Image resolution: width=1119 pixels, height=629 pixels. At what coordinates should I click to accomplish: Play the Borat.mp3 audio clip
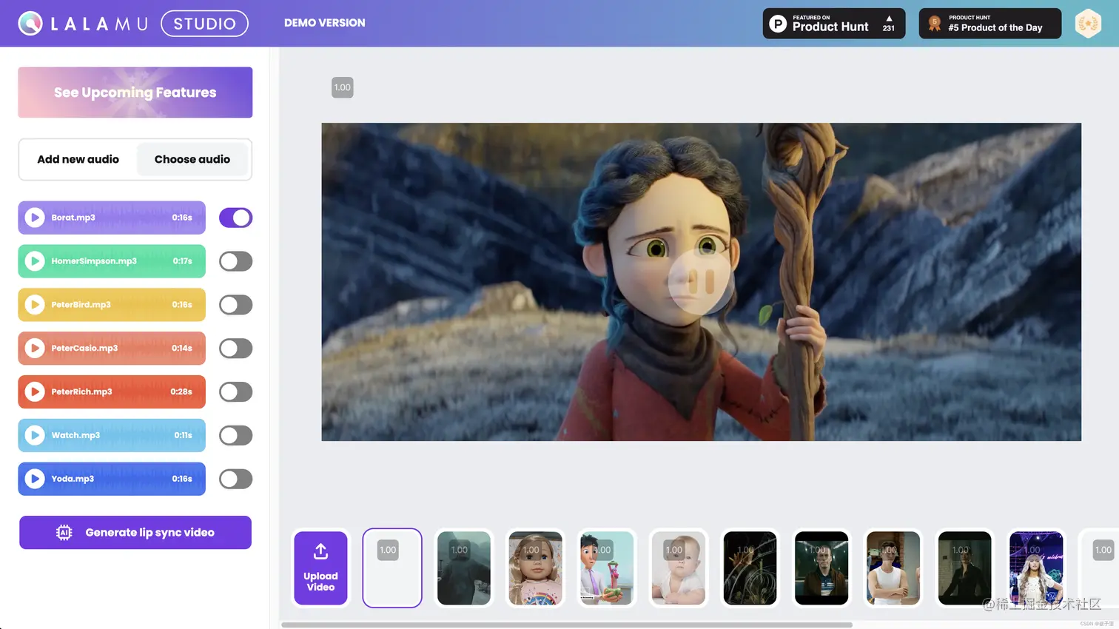(35, 218)
